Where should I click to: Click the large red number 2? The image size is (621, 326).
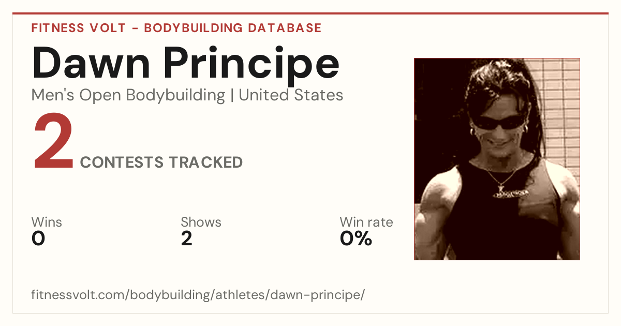[54, 143]
